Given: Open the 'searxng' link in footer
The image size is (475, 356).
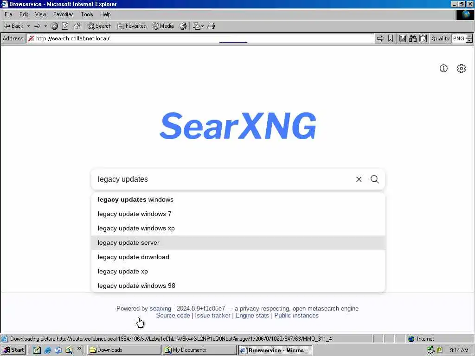Looking at the screenshot, I should point(160,308).
